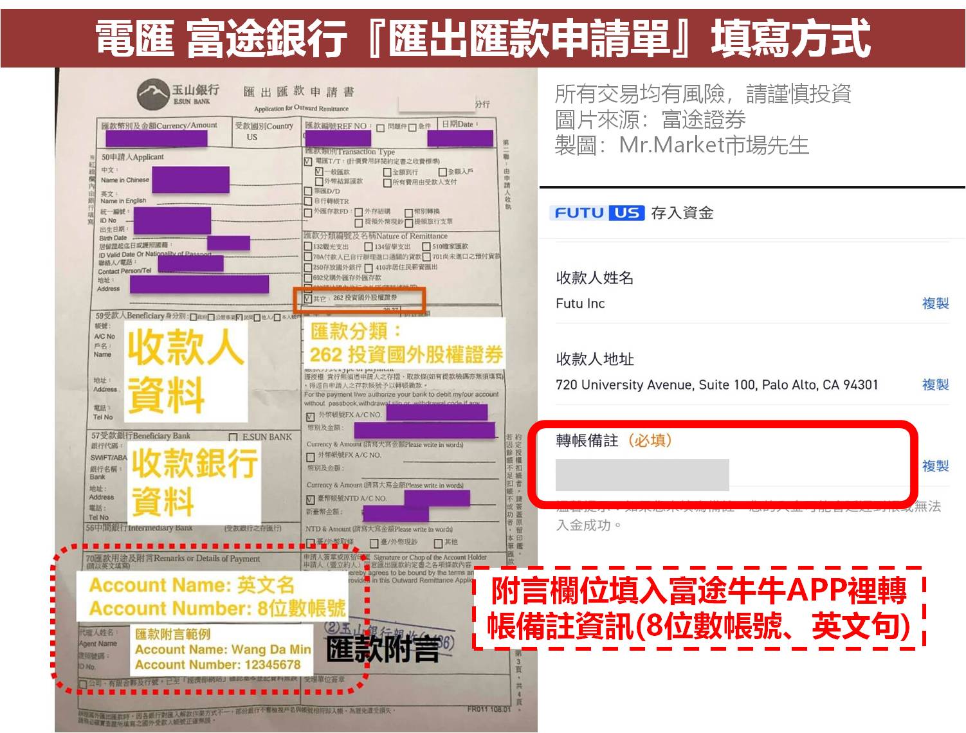The width and height of the screenshot is (966, 733).
Task: Tick the 問題件 checkbox near REF NO
Action: 380,128
